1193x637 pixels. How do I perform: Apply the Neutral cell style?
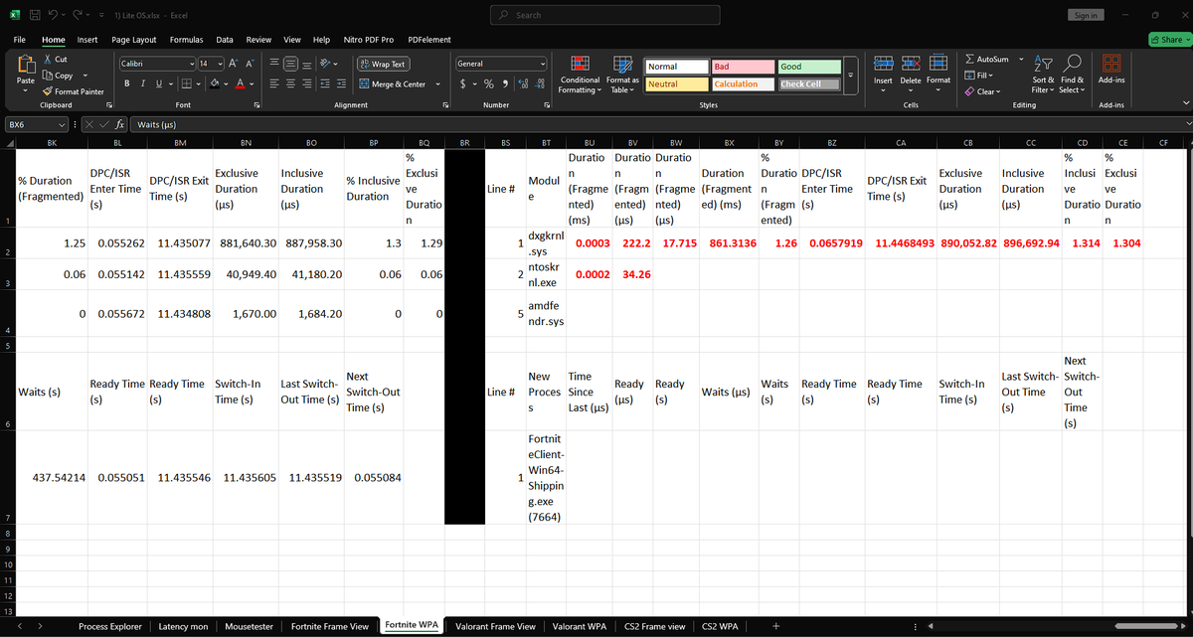coord(675,84)
